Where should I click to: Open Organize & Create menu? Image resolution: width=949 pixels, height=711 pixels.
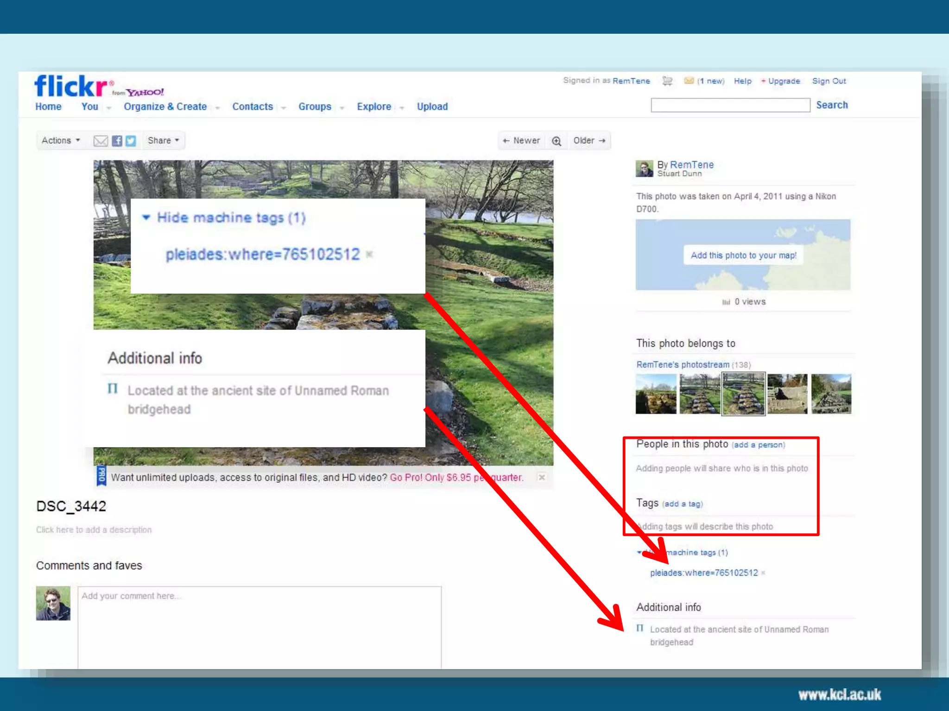point(165,106)
